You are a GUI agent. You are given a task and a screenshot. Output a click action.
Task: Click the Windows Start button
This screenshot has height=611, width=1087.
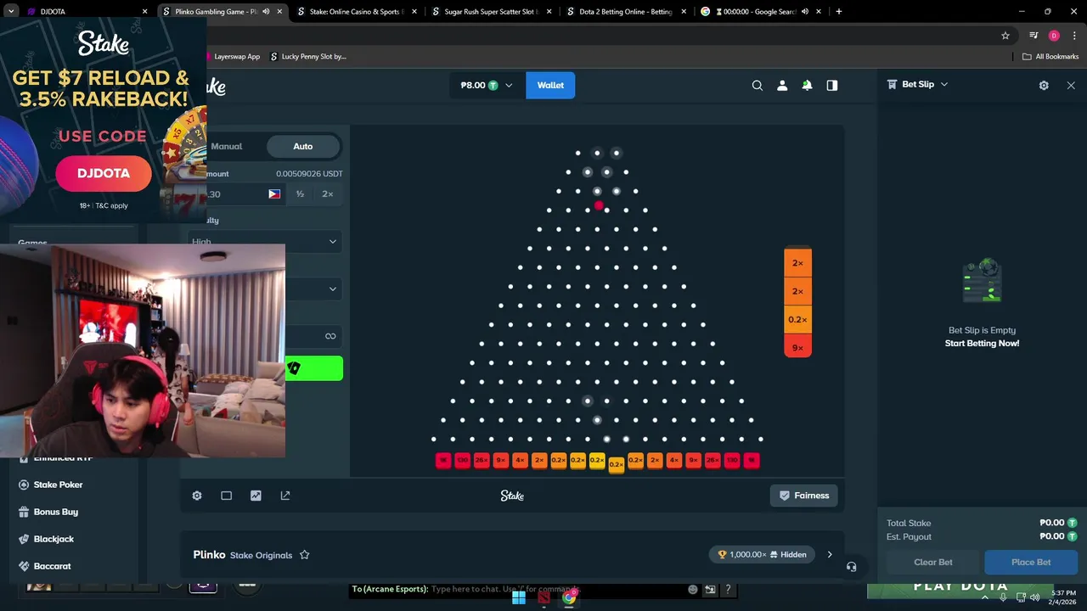[x=519, y=597]
